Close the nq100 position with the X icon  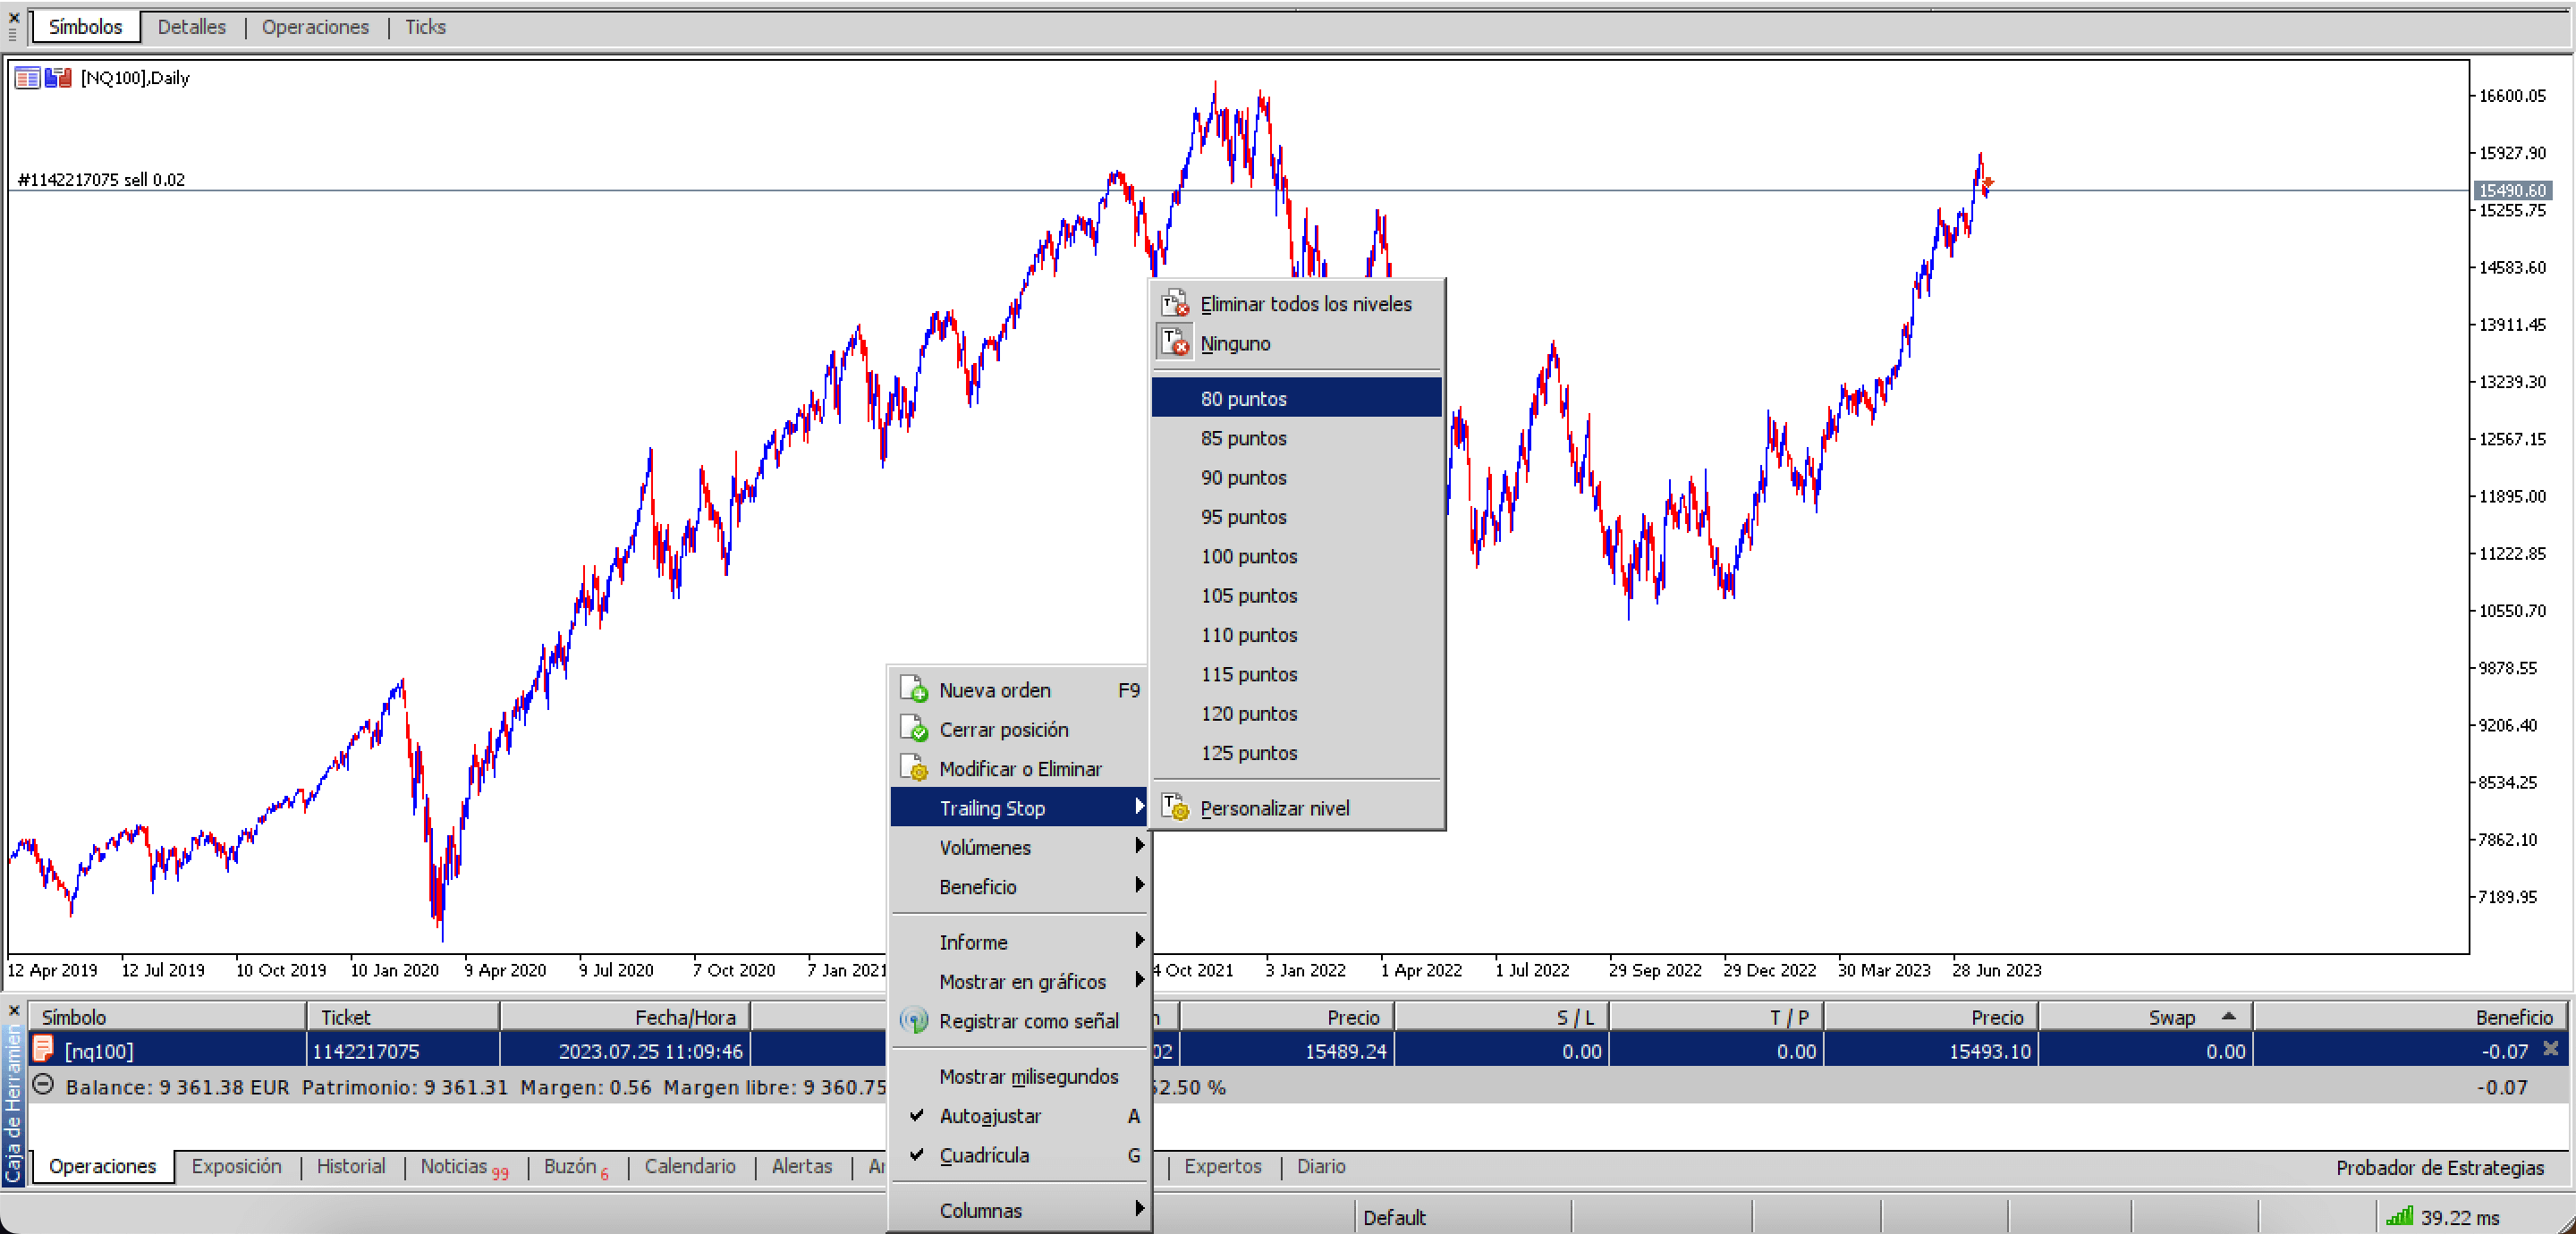click(2550, 1049)
